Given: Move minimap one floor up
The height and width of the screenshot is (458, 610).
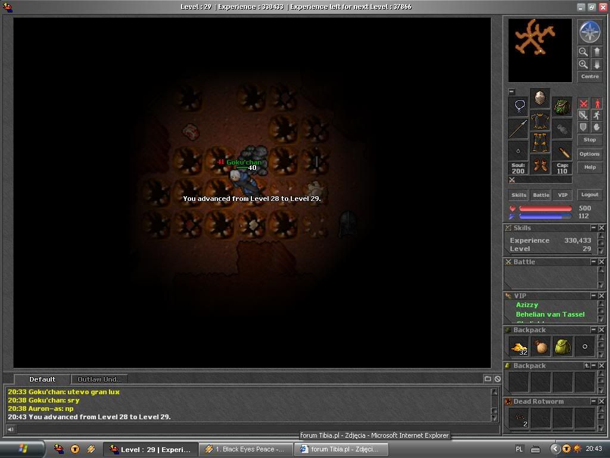Looking at the screenshot, I should coord(597,52).
